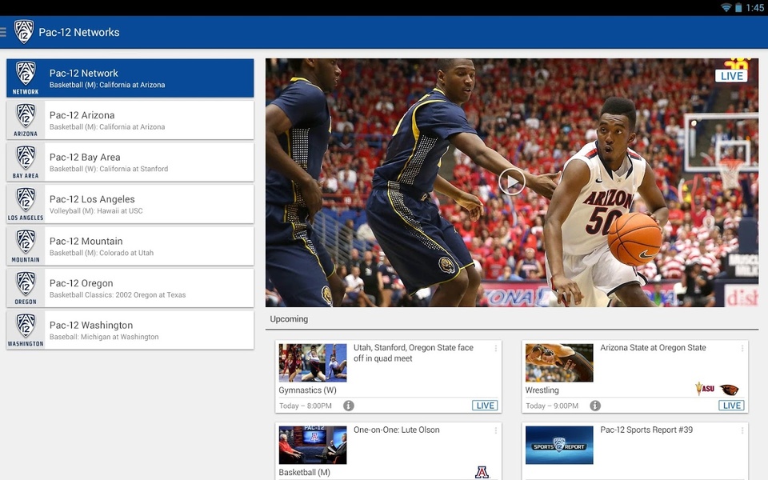The image size is (768, 480).
Task: Open info for Wrestling event
Action: (594, 406)
